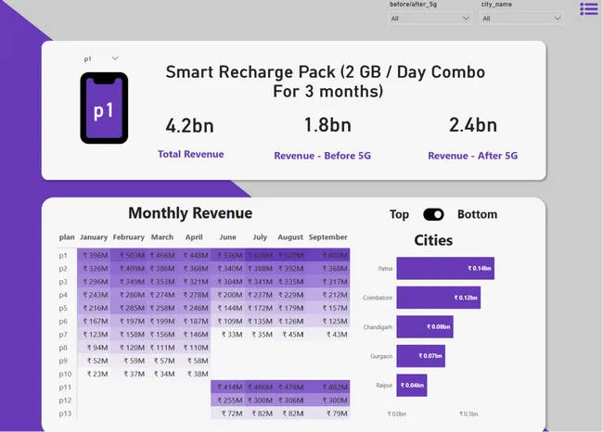Select the Gurgaon revenue bar

point(420,356)
